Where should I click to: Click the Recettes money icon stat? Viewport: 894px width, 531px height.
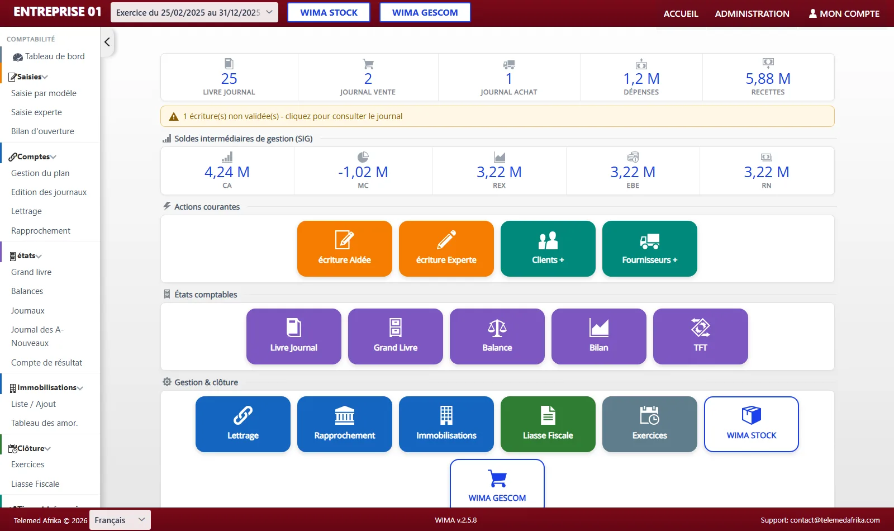click(768, 63)
